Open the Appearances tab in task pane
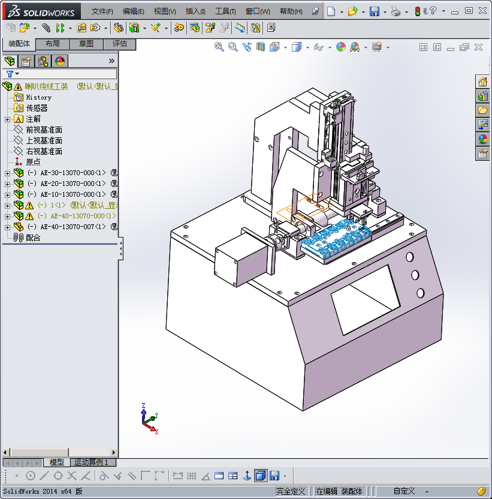 pos(482,139)
